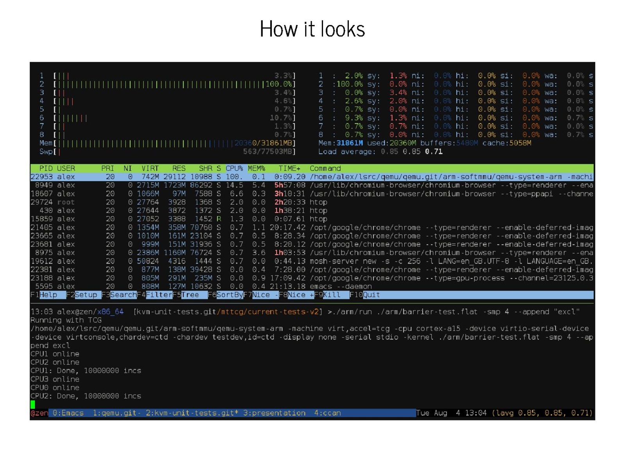This screenshot has width=625, height=456.
Task: Click the PID column header
Action: click(46, 169)
